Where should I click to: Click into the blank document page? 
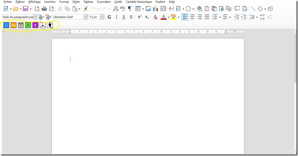tap(148, 96)
